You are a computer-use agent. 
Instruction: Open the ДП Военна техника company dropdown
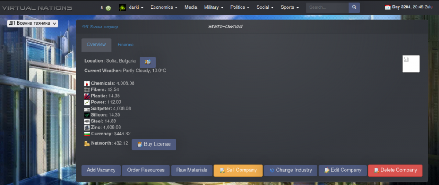[32, 23]
